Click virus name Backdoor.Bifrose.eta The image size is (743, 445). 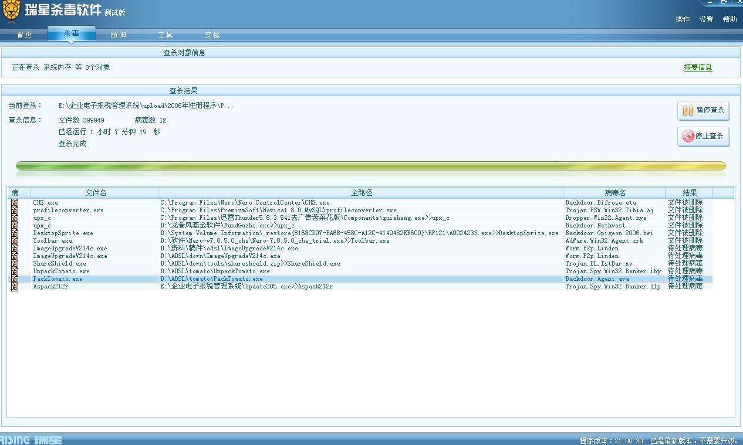click(x=601, y=203)
